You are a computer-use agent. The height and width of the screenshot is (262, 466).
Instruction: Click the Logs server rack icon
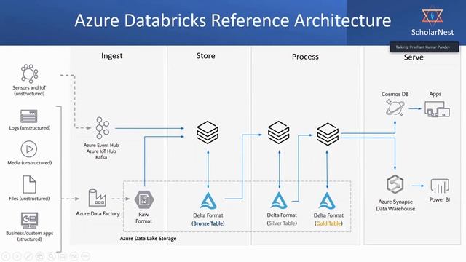29,116
